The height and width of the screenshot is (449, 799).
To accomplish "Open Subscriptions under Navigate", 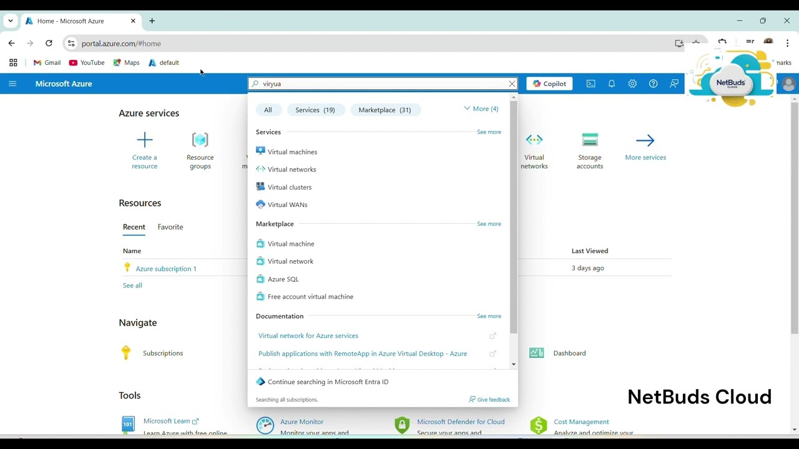I will pyautogui.click(x=163, y=353).
